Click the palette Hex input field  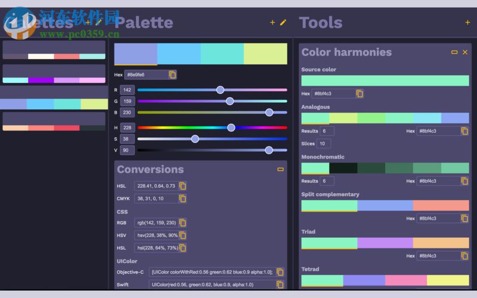[x=147, y=75]
